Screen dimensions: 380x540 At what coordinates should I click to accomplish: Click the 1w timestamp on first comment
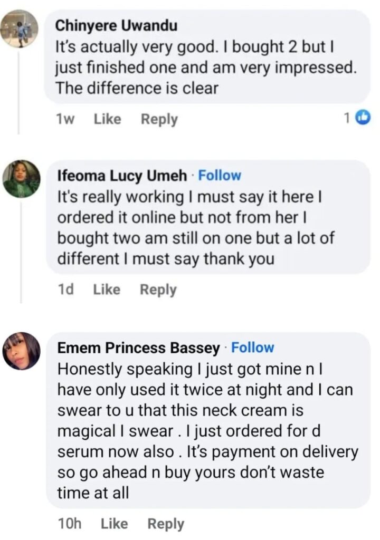point(64,119)
